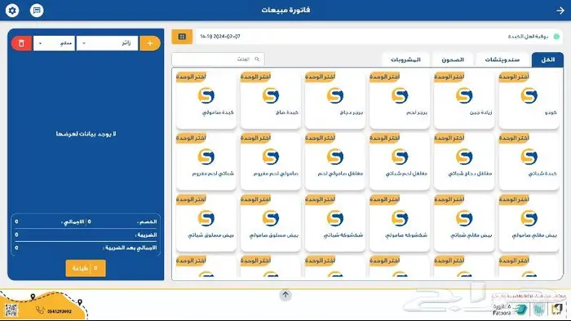The height and width of the screenshot is (321, 571).
Task: Select the صامولي لحم مفروم product card
Action: coord(271,161)
